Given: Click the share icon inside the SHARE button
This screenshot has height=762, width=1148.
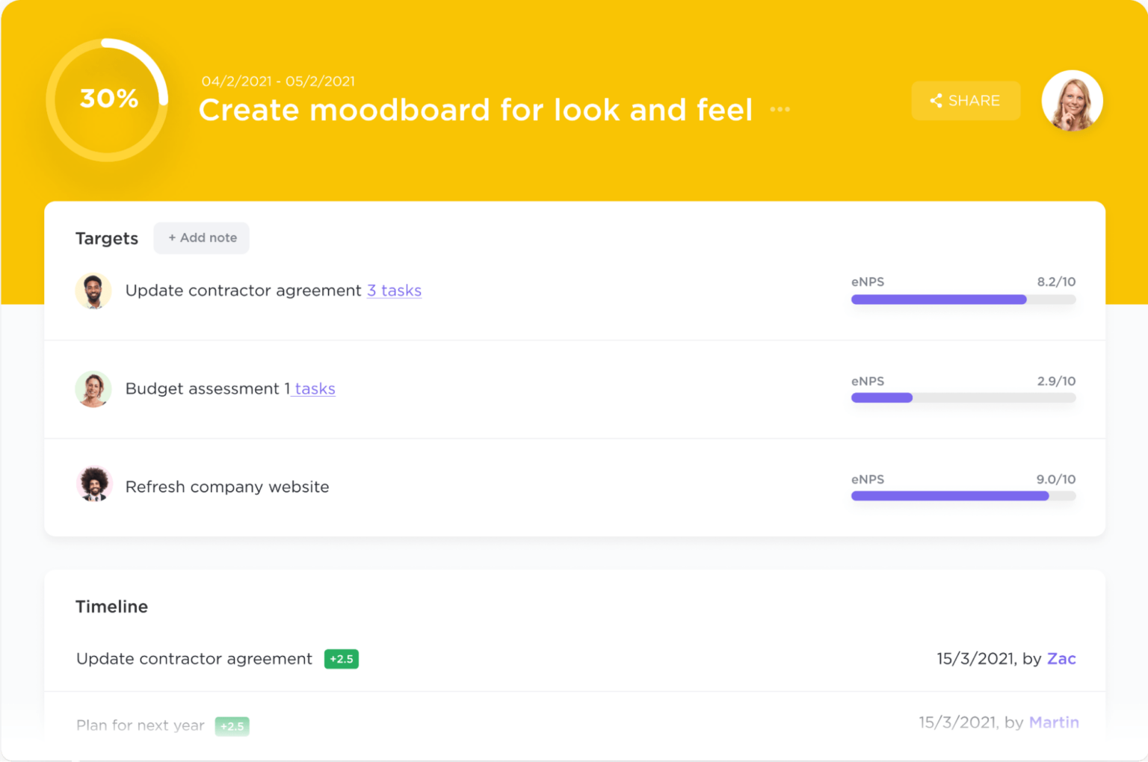Looking at the screenshot, I should pos(937,100).
